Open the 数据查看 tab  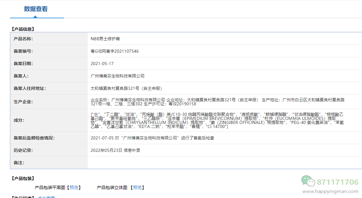(x=36, y=9)
